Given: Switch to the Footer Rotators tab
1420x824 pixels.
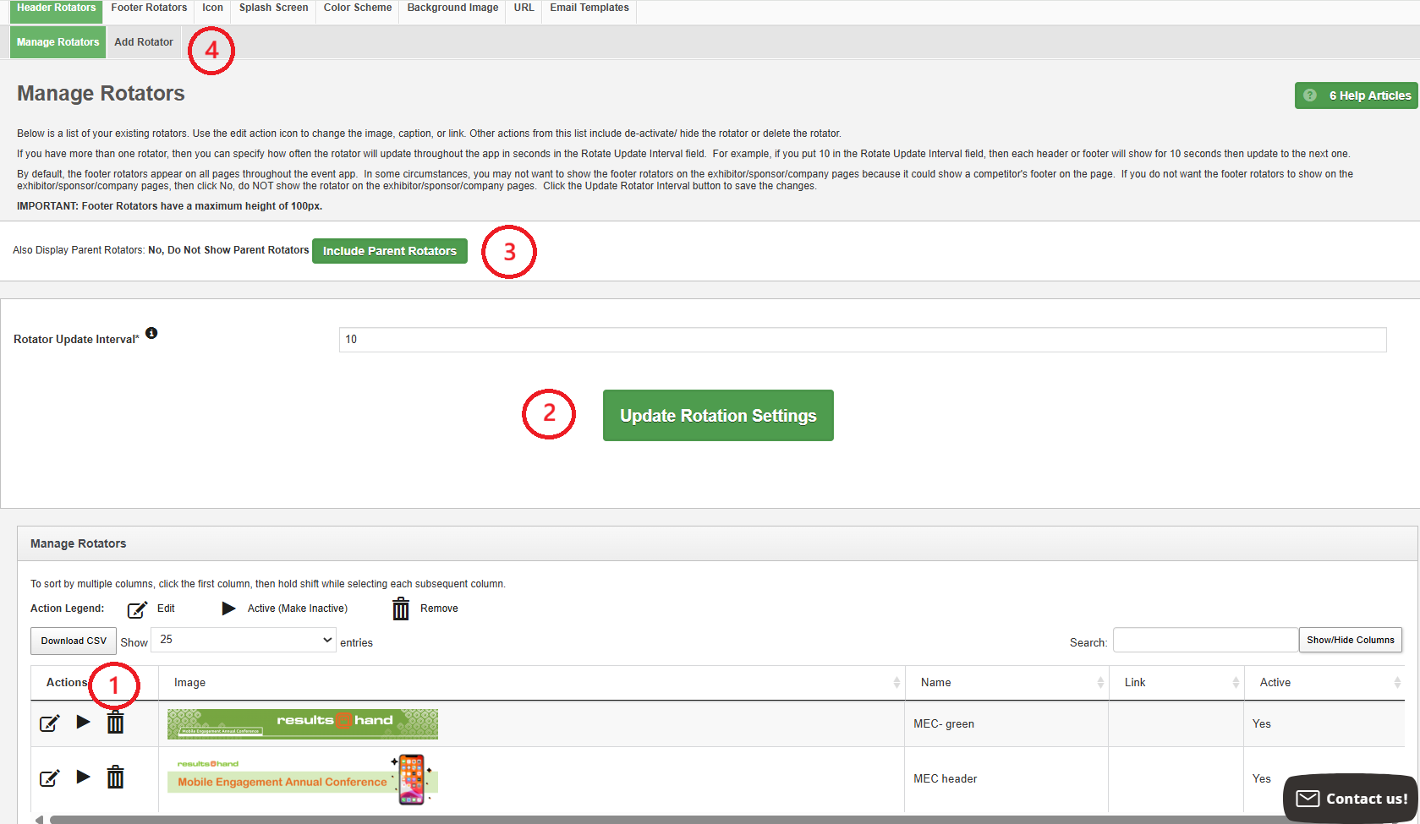Looking at the screenshot, I should click(149, 8).
